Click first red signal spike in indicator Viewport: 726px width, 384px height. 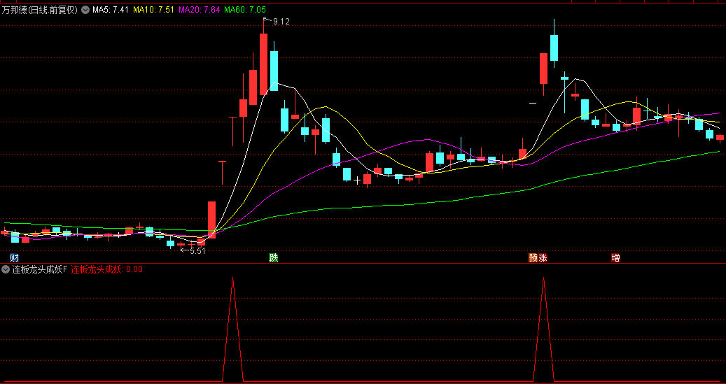coord(232,329)
